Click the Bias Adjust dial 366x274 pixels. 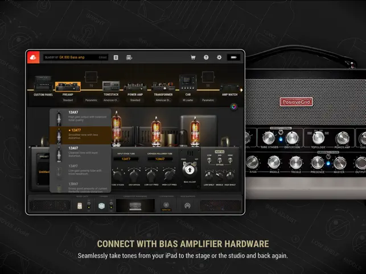[190, 170]
